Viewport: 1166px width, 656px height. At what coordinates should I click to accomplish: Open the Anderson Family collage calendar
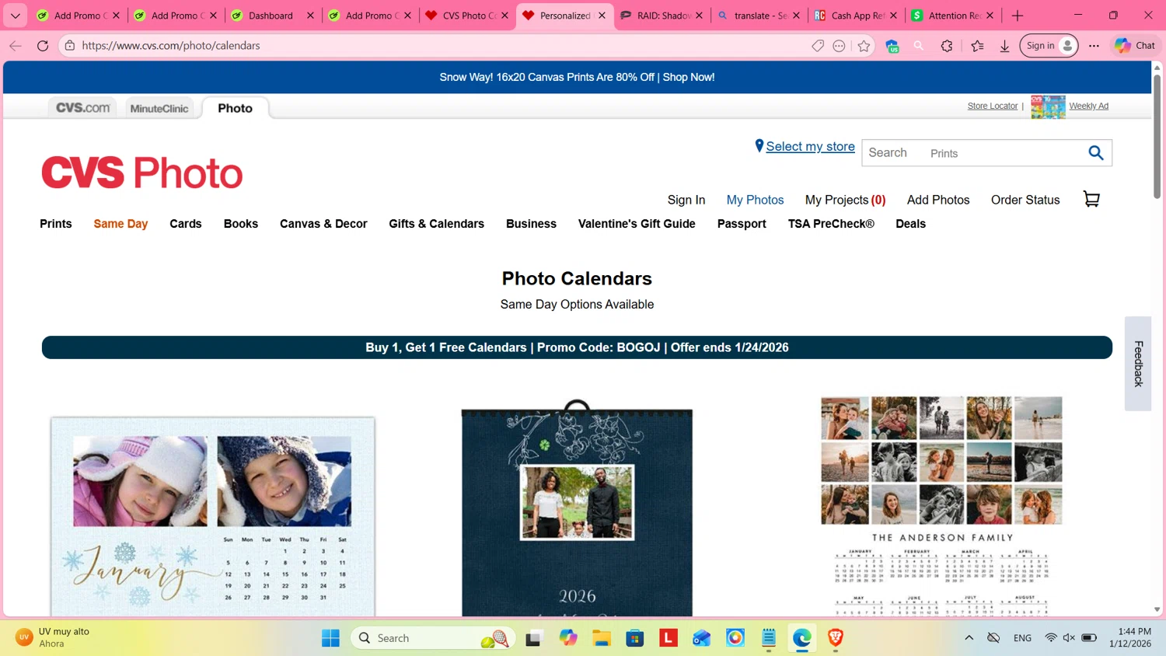[941, 506]
